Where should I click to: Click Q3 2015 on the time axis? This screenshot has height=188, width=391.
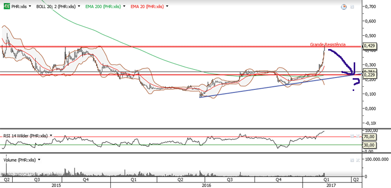tap(37, 179)
